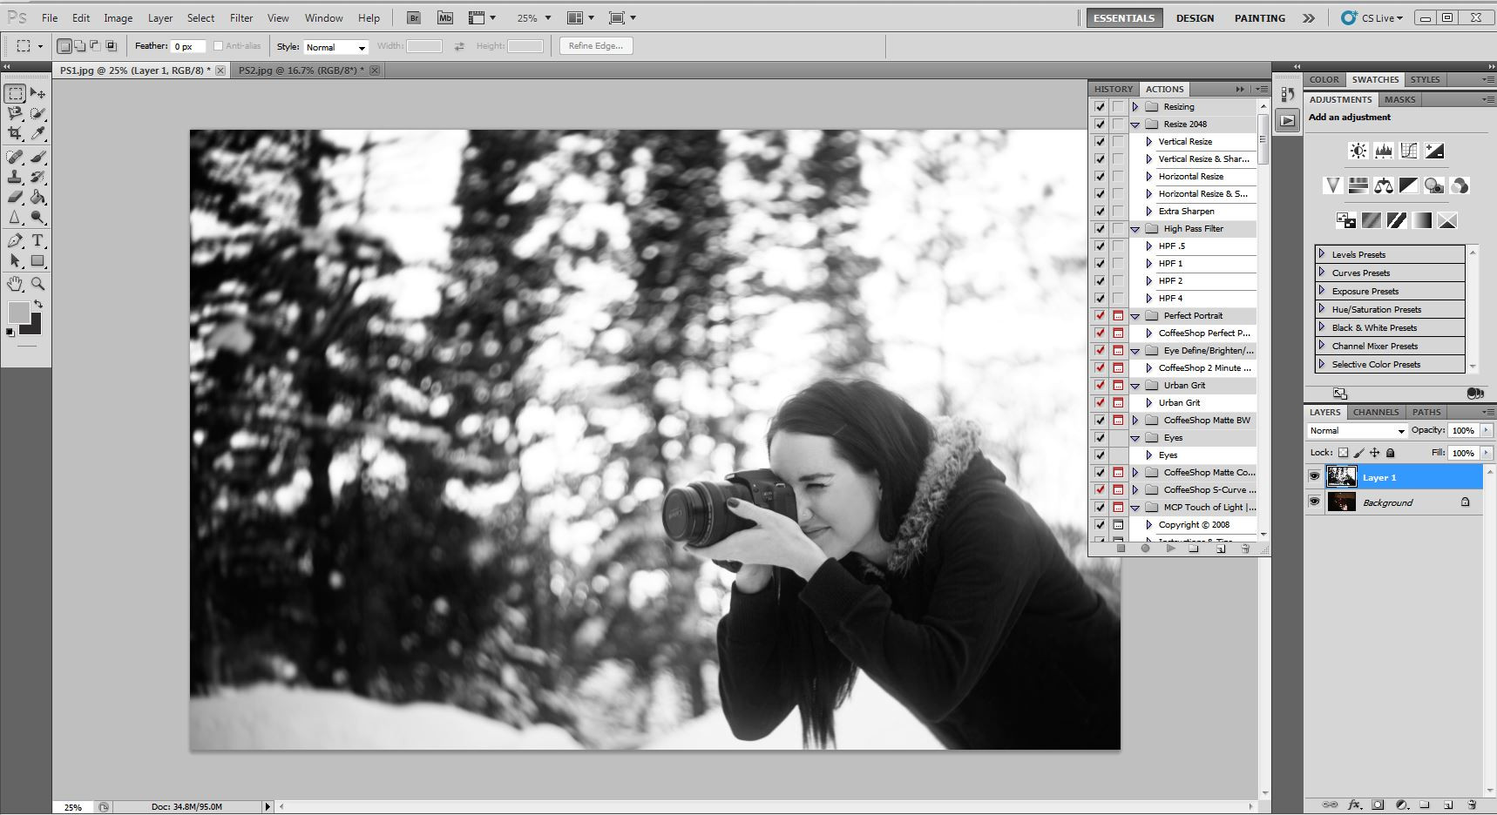The height and width of the screenshot is (815, 1497).
Task: Switch to the History panel tab
Action: coord(1114,89)
